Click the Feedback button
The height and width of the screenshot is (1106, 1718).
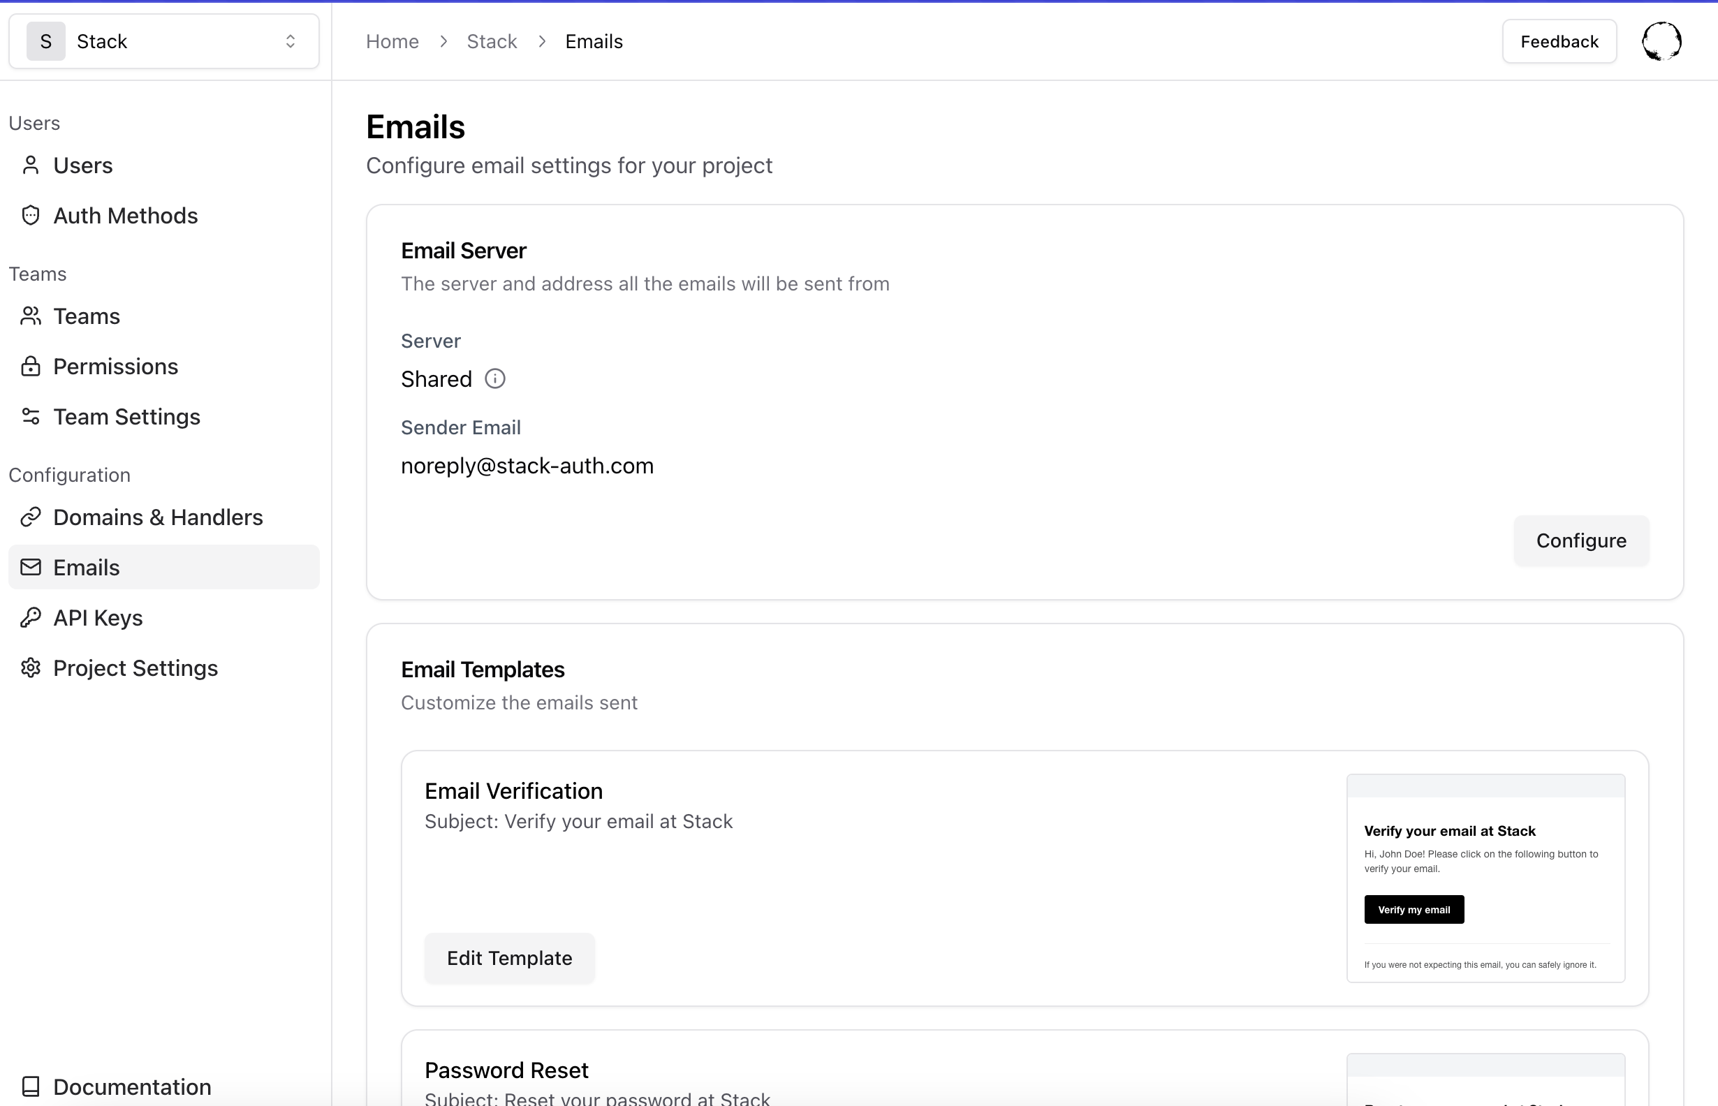click(x=1559, y=42)
